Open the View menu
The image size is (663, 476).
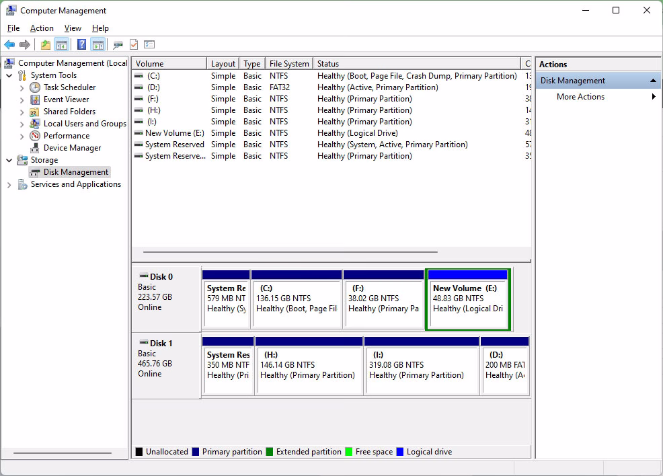coord(73,28)
